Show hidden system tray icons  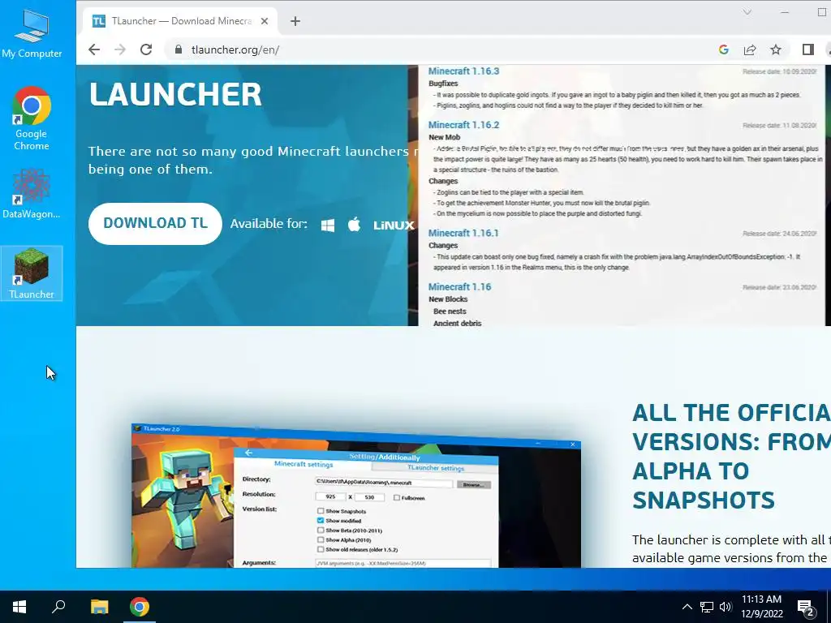click(687, 607)
